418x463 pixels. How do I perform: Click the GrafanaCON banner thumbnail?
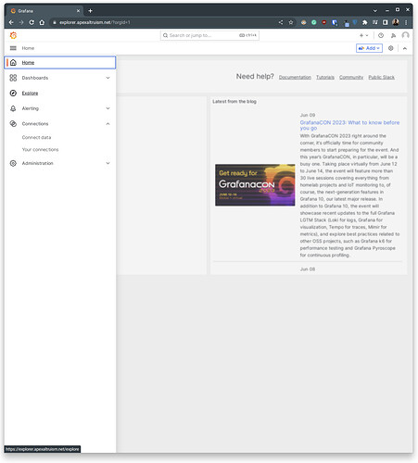(255, 185)
